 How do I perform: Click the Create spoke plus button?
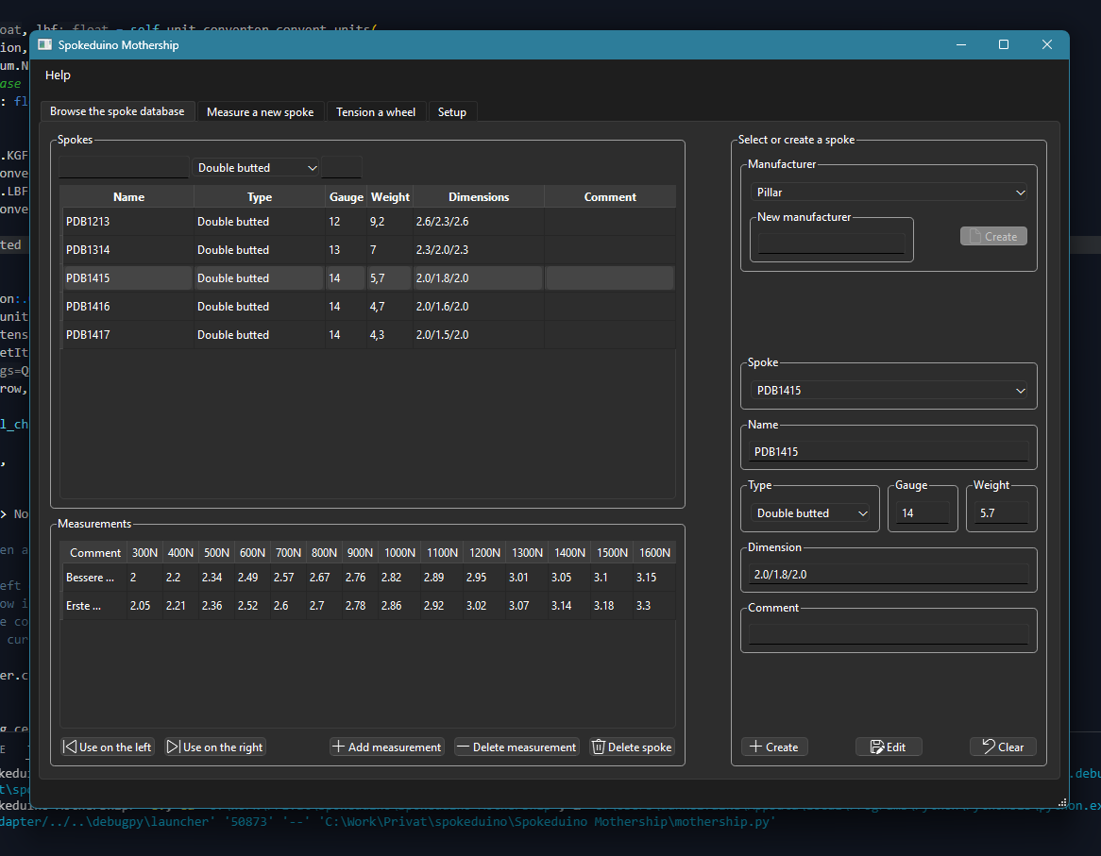[773, 747]
